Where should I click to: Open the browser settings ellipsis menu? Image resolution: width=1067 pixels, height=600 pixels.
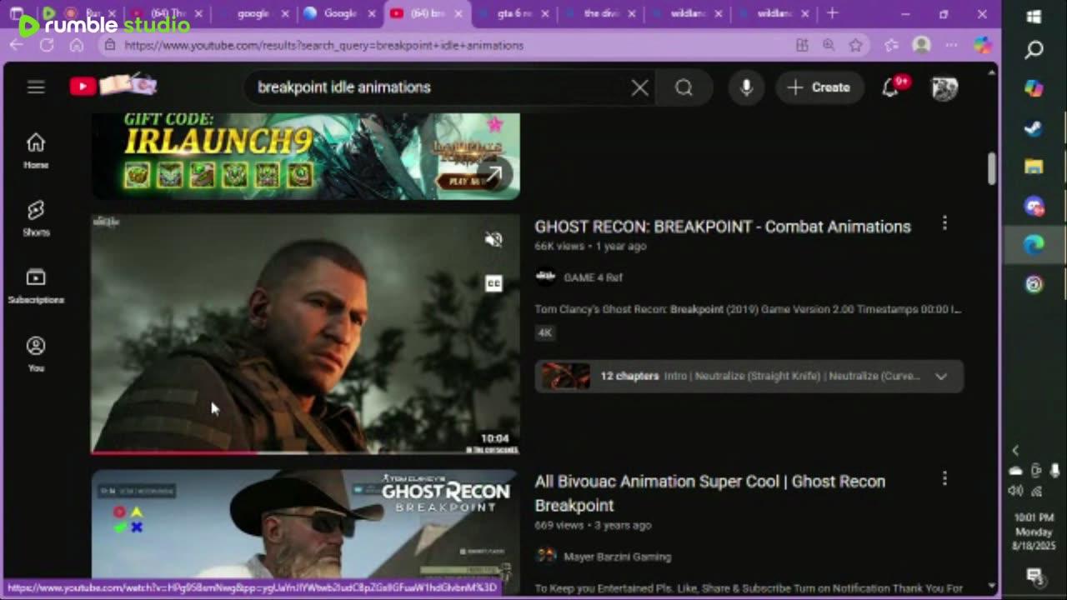[951, 45]
